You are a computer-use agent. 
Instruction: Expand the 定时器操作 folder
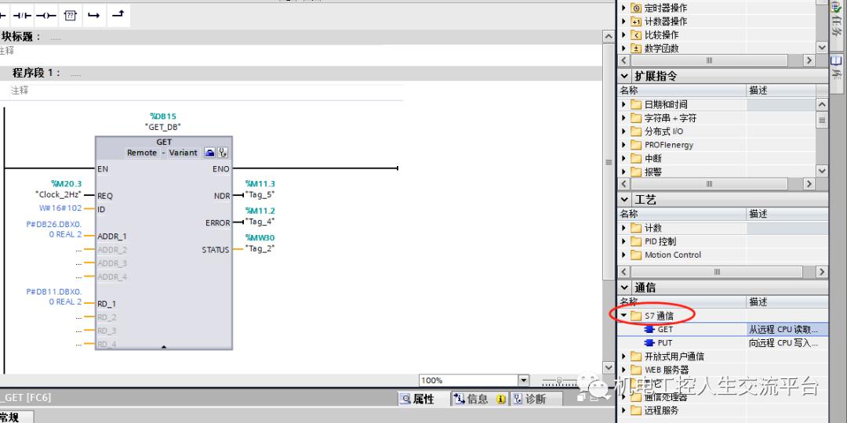click(x=624, y=8)
